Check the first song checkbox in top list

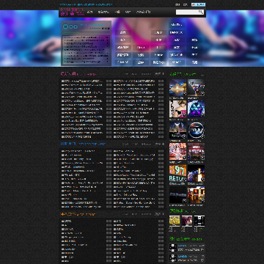coord(62,81)
